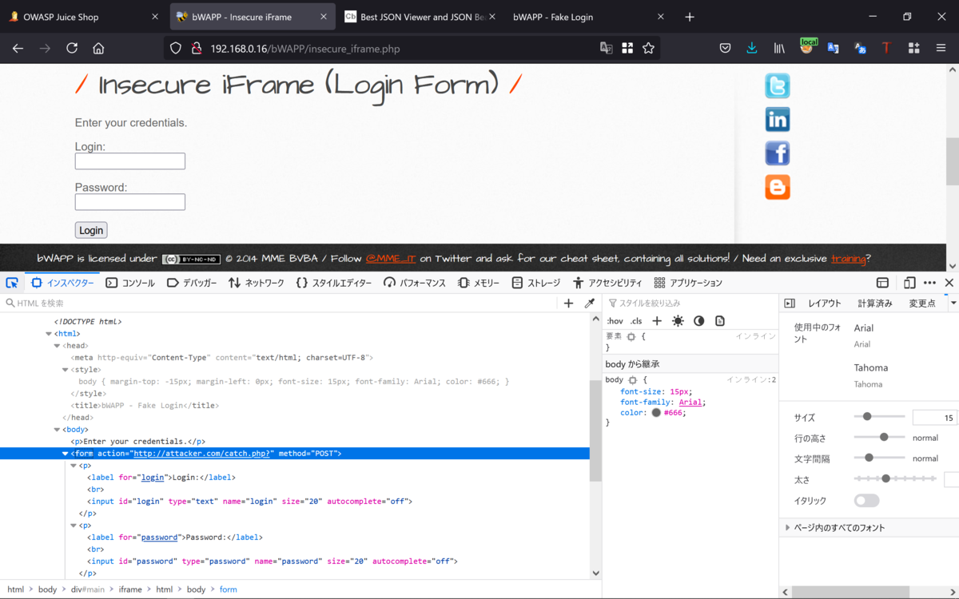Follow the training link in footer
Viewport: 959px width, 599px height.
coord(848,259)
